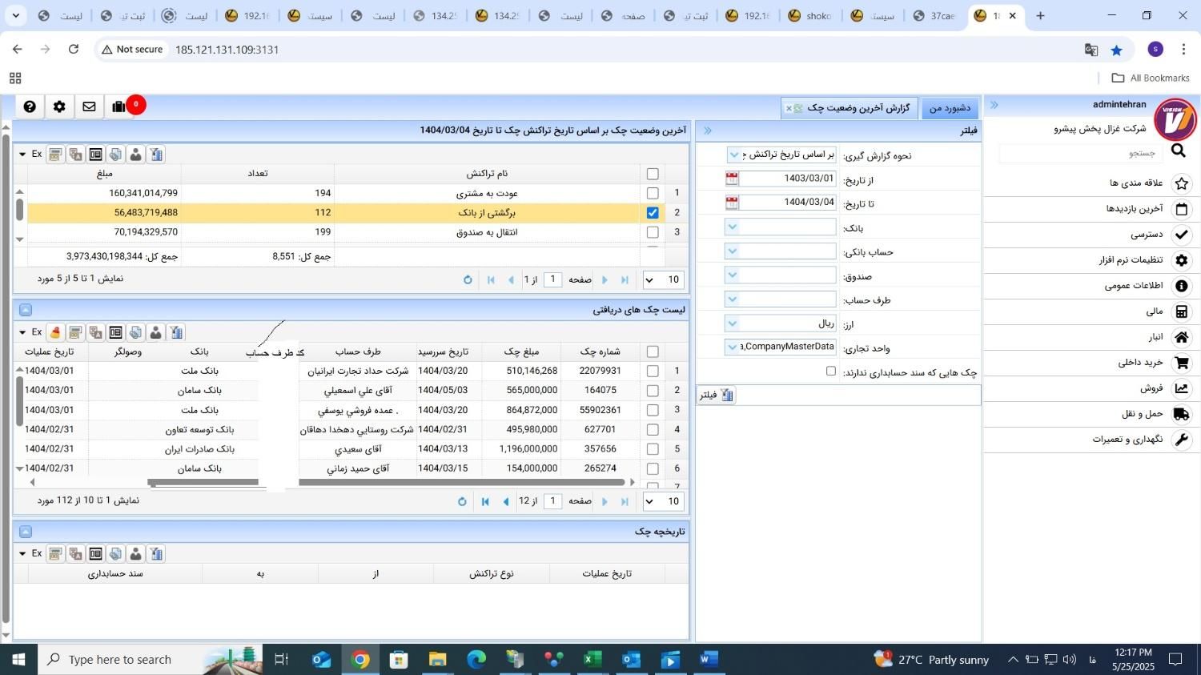The height and width of the screenshot is (675, 1201).
Task: Select the red padlock icon in checks toolbar
Action: click(54, 331)
